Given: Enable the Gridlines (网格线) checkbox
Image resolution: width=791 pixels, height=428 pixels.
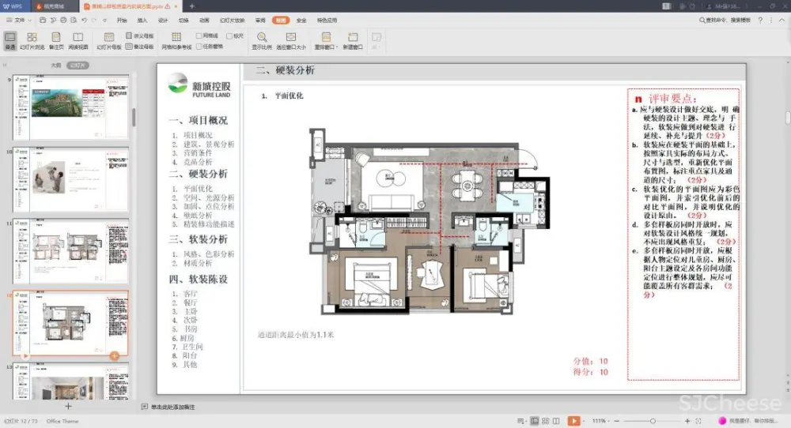Looking at the screenshot, I should click(199, 36).
